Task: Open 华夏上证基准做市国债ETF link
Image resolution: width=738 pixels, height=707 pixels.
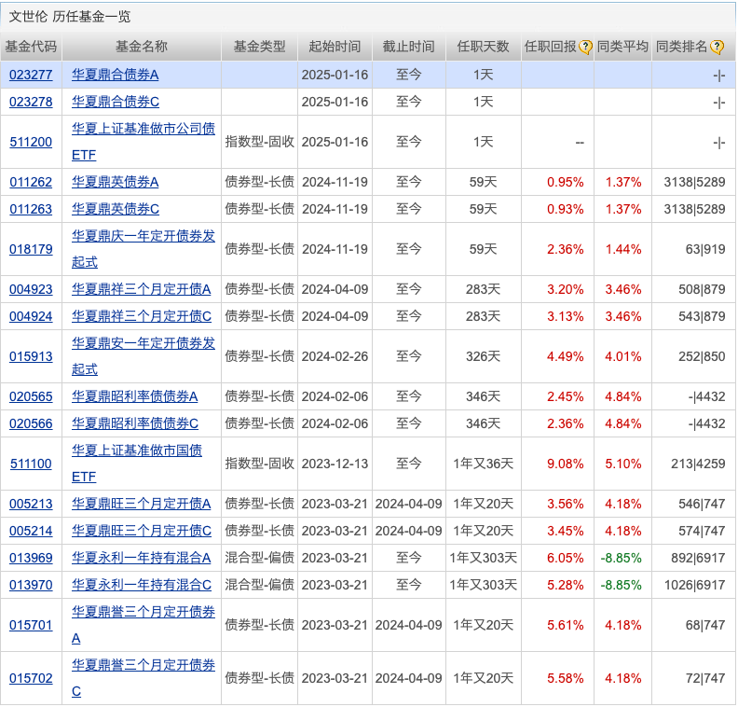Action: [x=136, y=464]
